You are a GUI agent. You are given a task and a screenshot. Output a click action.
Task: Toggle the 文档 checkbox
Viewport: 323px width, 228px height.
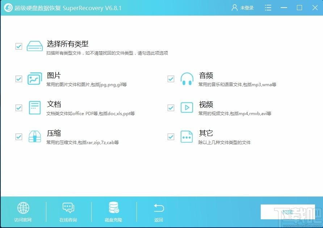point(19,108)
